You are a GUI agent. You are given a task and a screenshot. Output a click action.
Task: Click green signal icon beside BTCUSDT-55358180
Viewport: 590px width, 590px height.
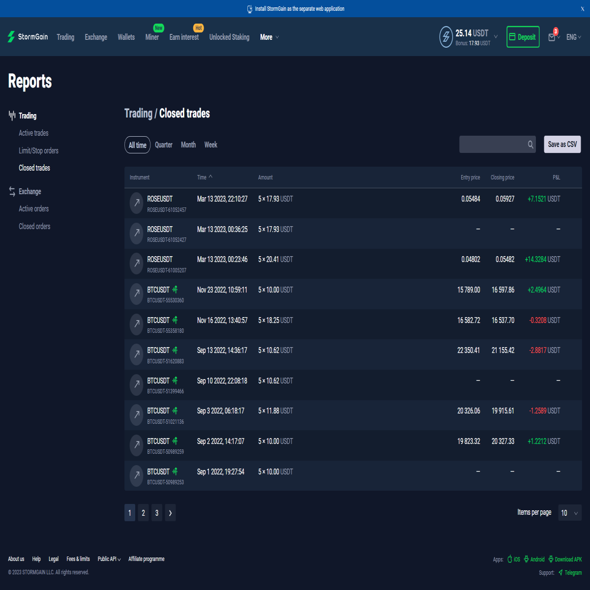[x=175, y=320]
